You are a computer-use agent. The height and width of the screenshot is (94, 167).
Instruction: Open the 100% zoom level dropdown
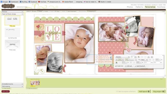tap(29, 11)
